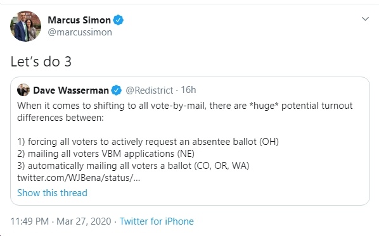Click Show this thread
The image size is (379, 236).
52,193
